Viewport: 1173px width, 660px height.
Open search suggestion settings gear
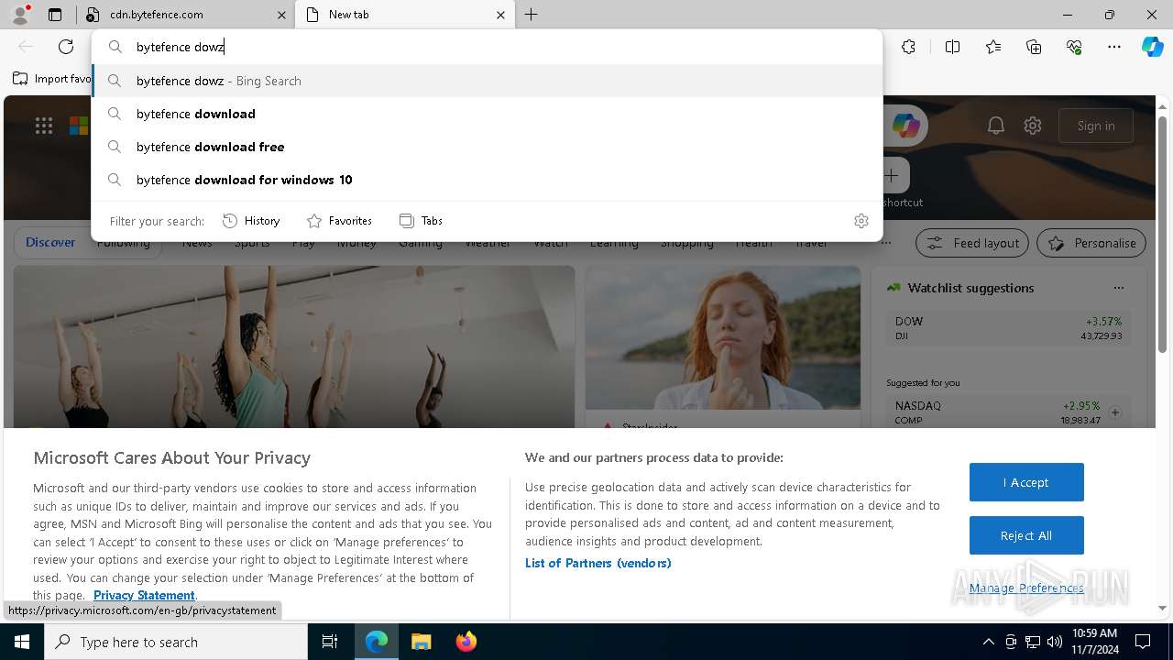[x=861, y=221]
